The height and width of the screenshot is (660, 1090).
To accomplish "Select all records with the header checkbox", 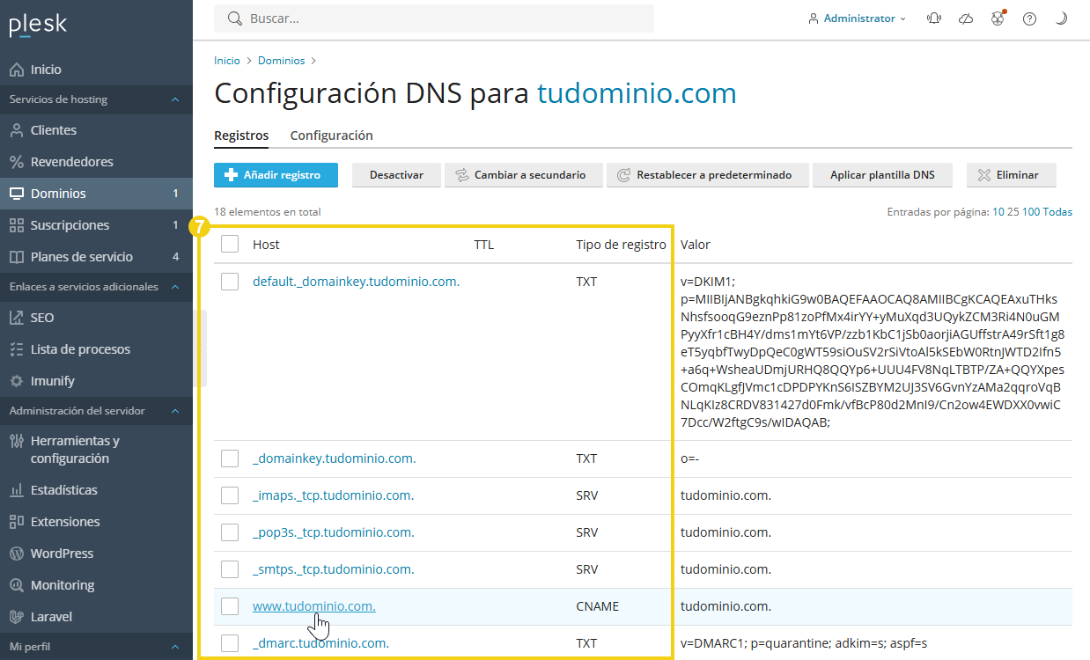I will (230, 244).
